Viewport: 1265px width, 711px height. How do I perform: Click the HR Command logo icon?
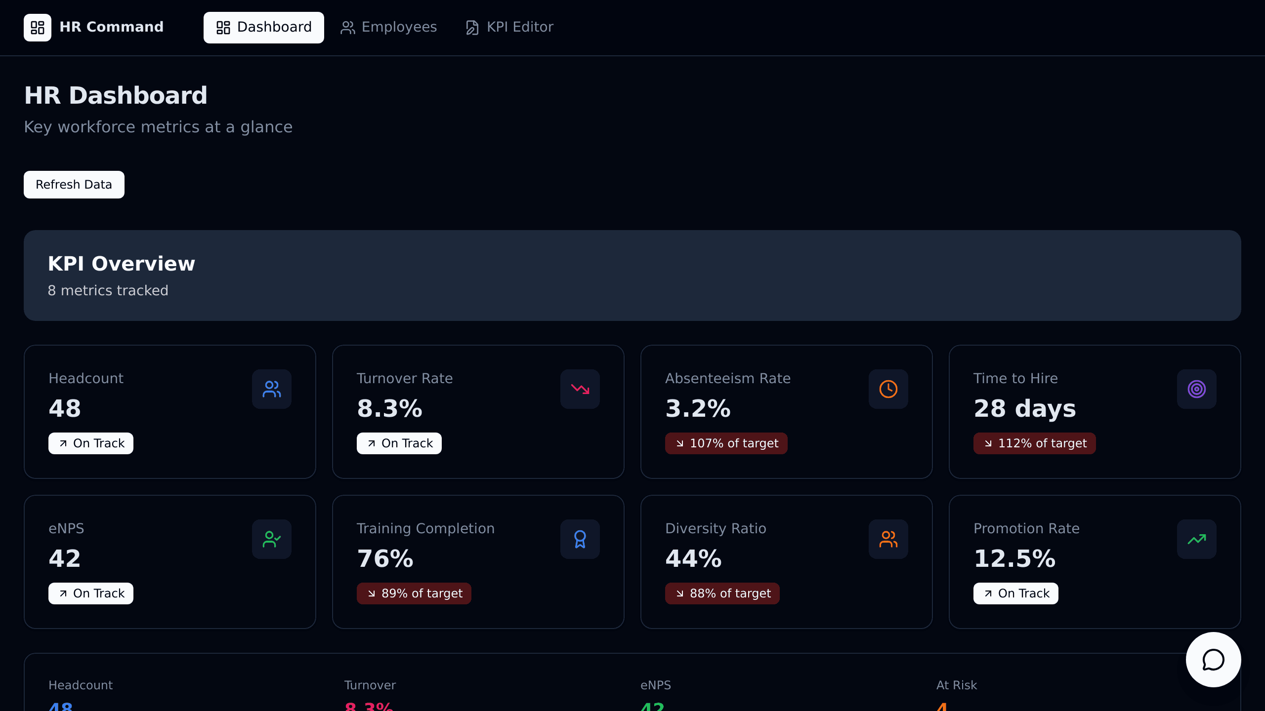(38, 27)
